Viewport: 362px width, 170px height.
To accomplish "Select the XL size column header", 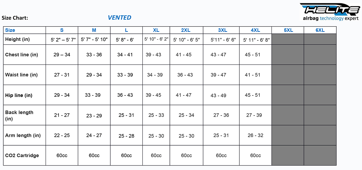I will coord(156,30).
